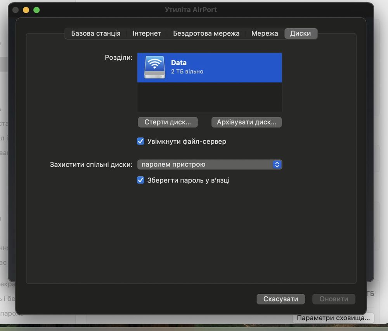This screenshot has height=331, width=388.
Task: Go to the Мережа tab
Action: 265,33
